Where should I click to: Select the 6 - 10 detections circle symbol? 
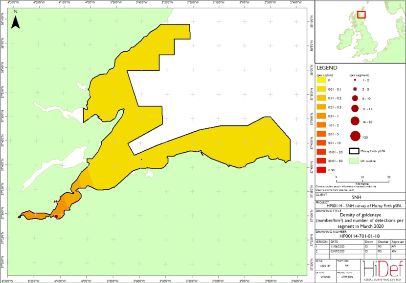[x=355, y=98]
